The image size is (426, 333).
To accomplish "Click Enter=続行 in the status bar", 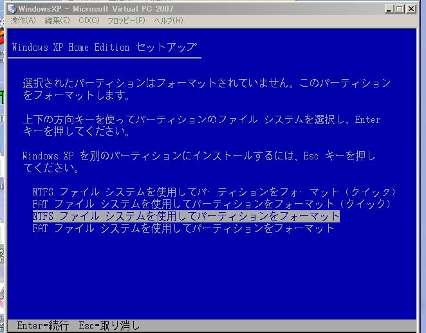I will (43, 325).
